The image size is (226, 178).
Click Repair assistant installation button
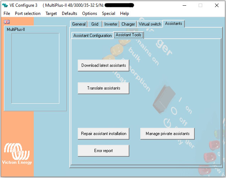[x=103, y=134]
